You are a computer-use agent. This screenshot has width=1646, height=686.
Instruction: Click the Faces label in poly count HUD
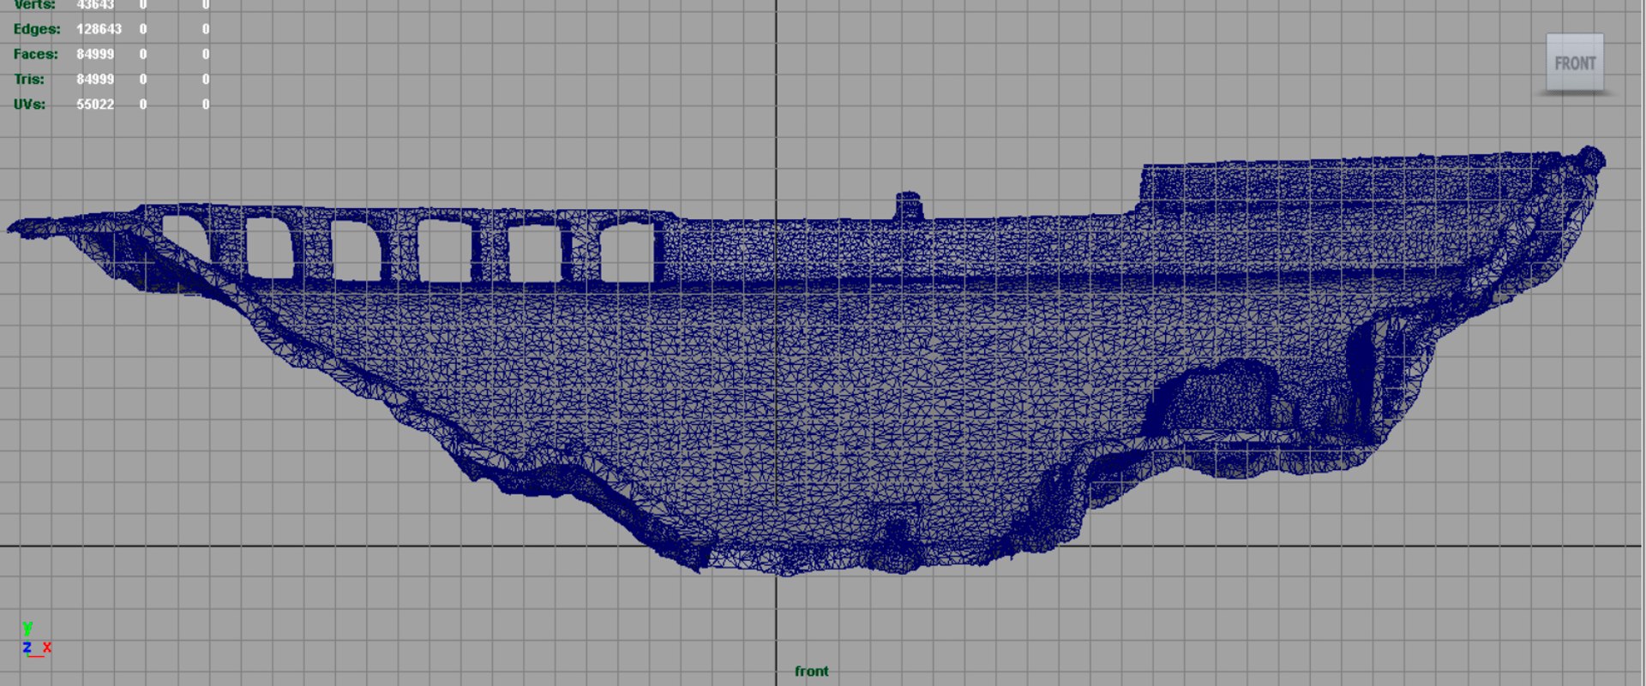click(36, 54)
